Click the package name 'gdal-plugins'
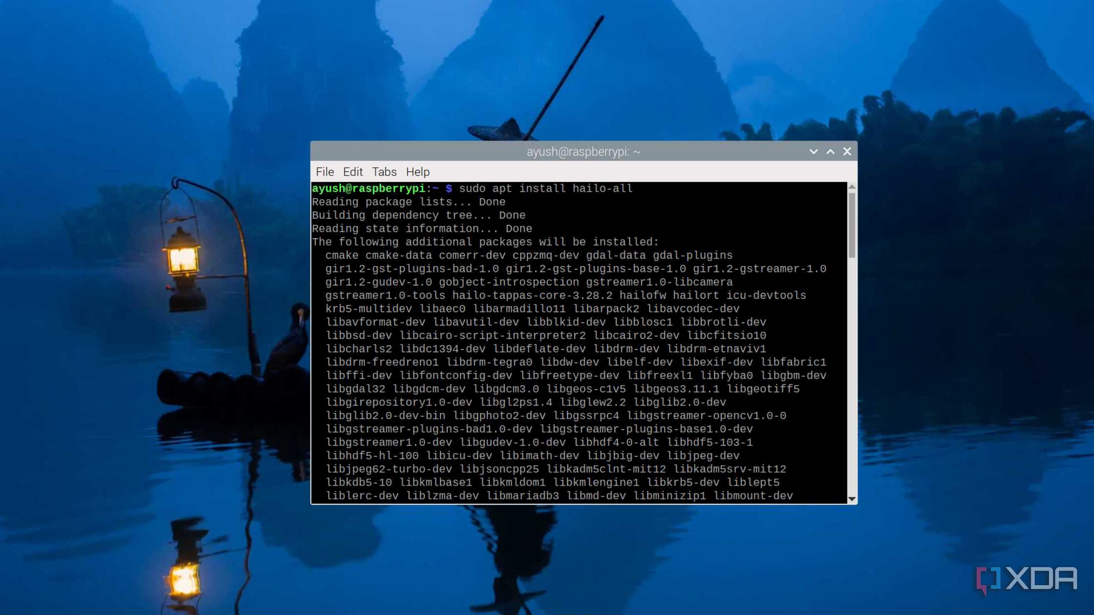The width and height of the screenshot is (1094, 615). [x=693, y=255]
